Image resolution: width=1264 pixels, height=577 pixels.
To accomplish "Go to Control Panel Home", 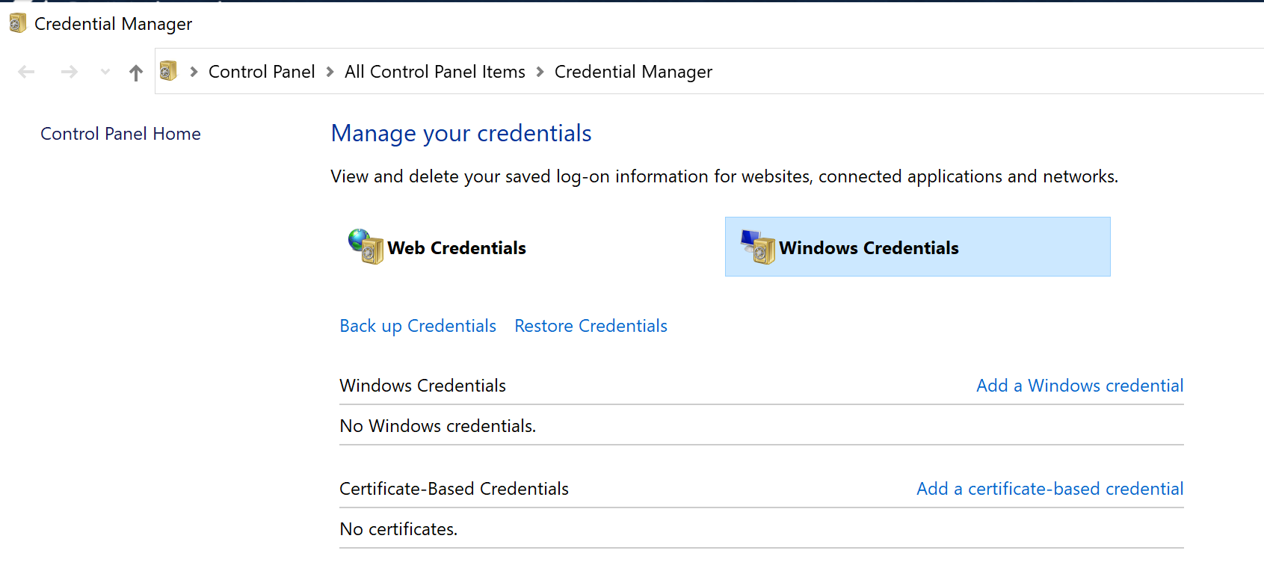I will [x=120, y=134].
